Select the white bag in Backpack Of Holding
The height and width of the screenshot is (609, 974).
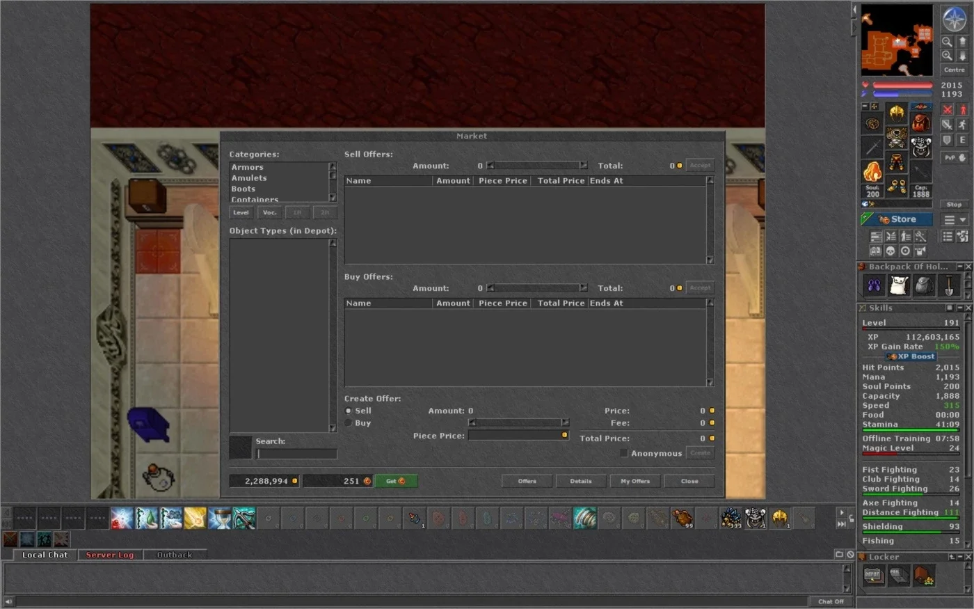tap(899, 285)
